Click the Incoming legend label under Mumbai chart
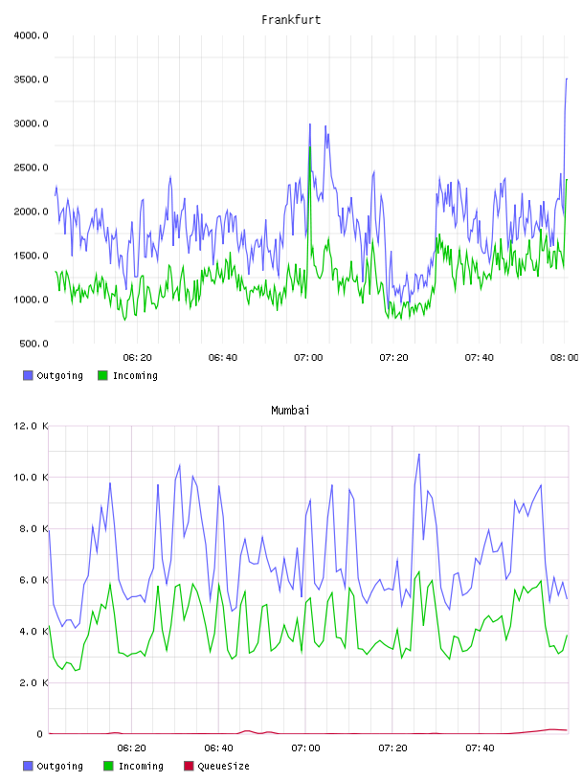Image resolution: width=582 pixels, height=781 pixels. [x=141, y=766]
